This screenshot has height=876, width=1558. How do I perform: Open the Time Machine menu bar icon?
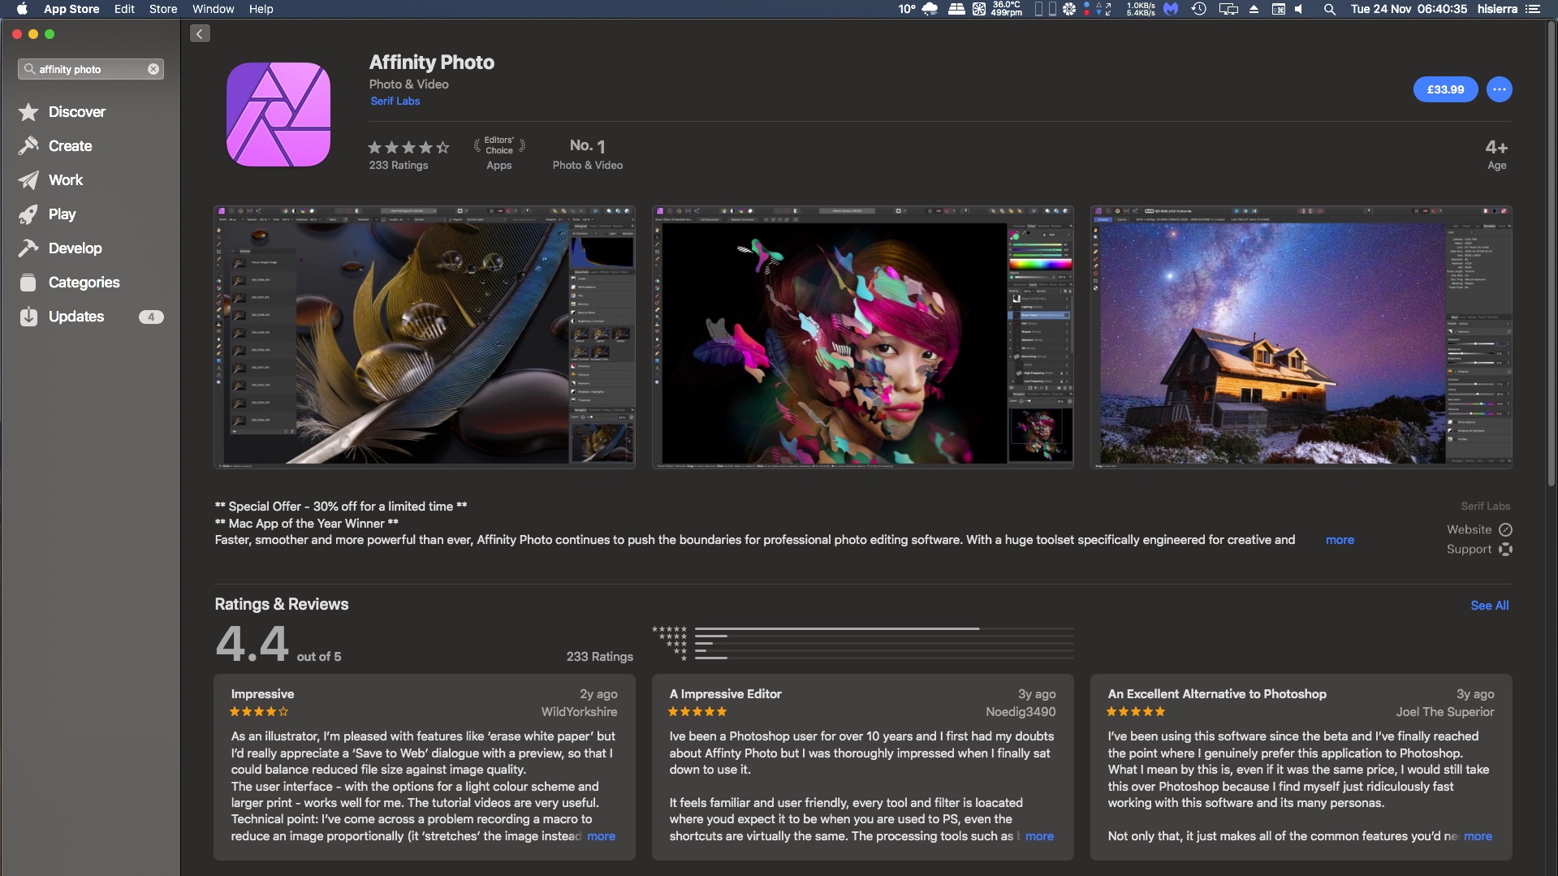(1198, 9)
